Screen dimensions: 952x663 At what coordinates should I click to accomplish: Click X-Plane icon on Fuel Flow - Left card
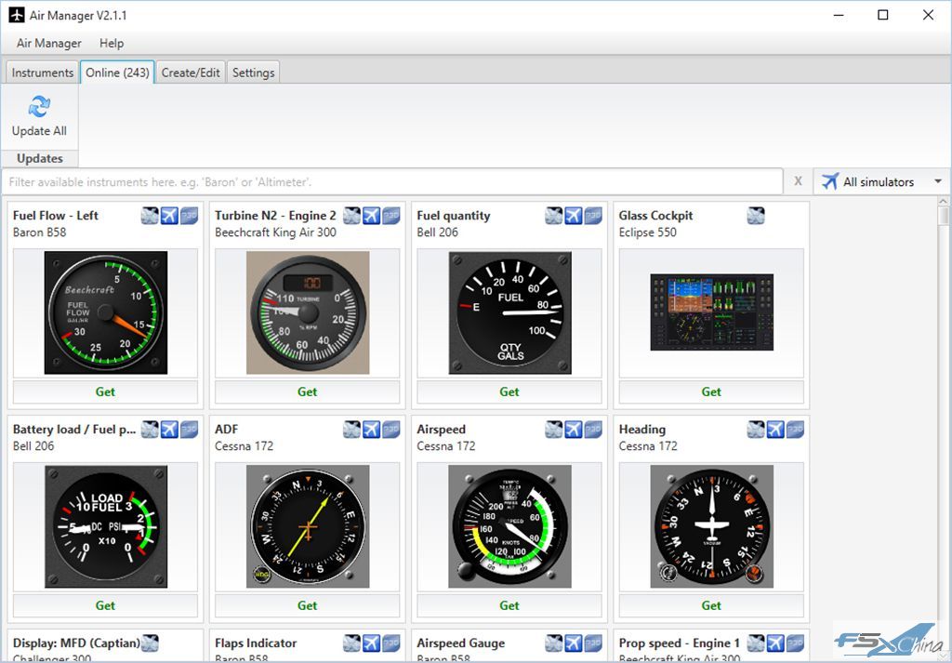[150, 216]
